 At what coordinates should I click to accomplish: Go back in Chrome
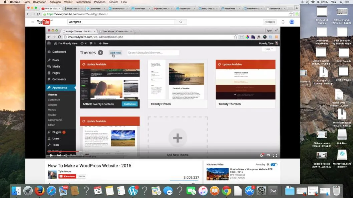point(28,14)
